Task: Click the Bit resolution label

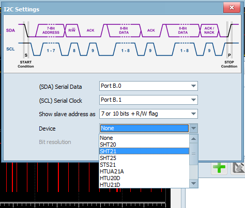Action: [x=55, y=142]
